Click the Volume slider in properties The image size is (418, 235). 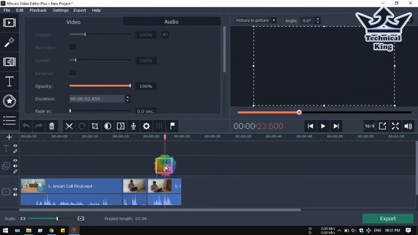(100, 35)
